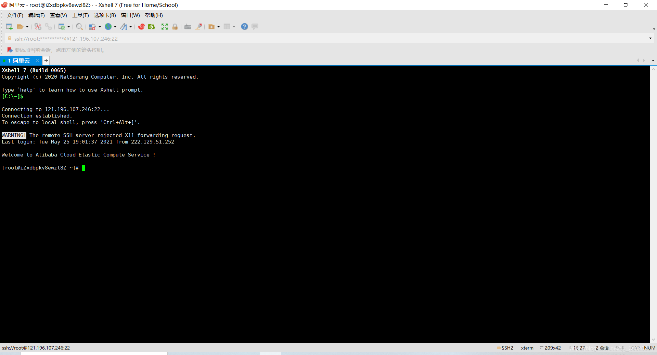657x355 pixels.
Task: Launch Xmanager via the red swirl icon
Action: (x=141, y=27)
